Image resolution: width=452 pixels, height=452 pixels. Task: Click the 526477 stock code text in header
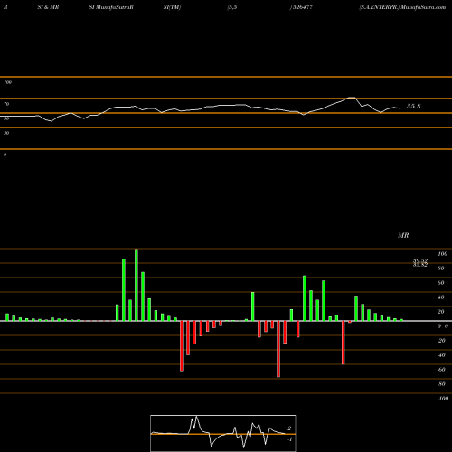point(302,7)
